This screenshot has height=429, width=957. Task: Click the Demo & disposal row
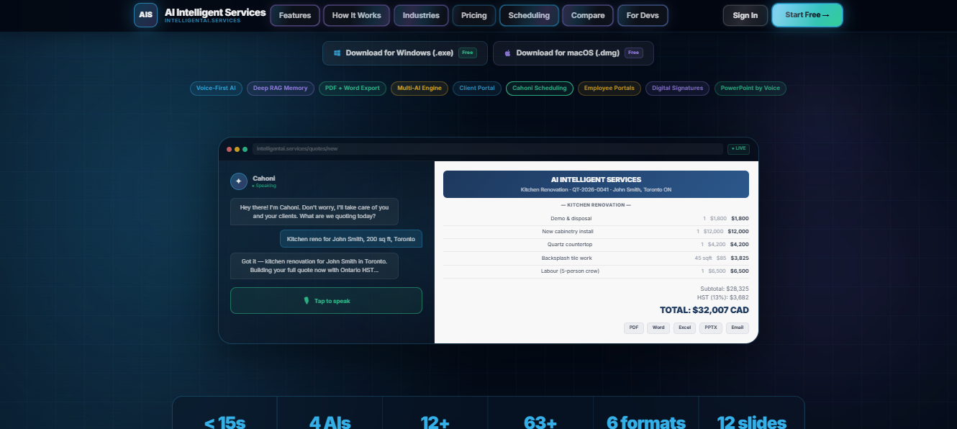596,218
